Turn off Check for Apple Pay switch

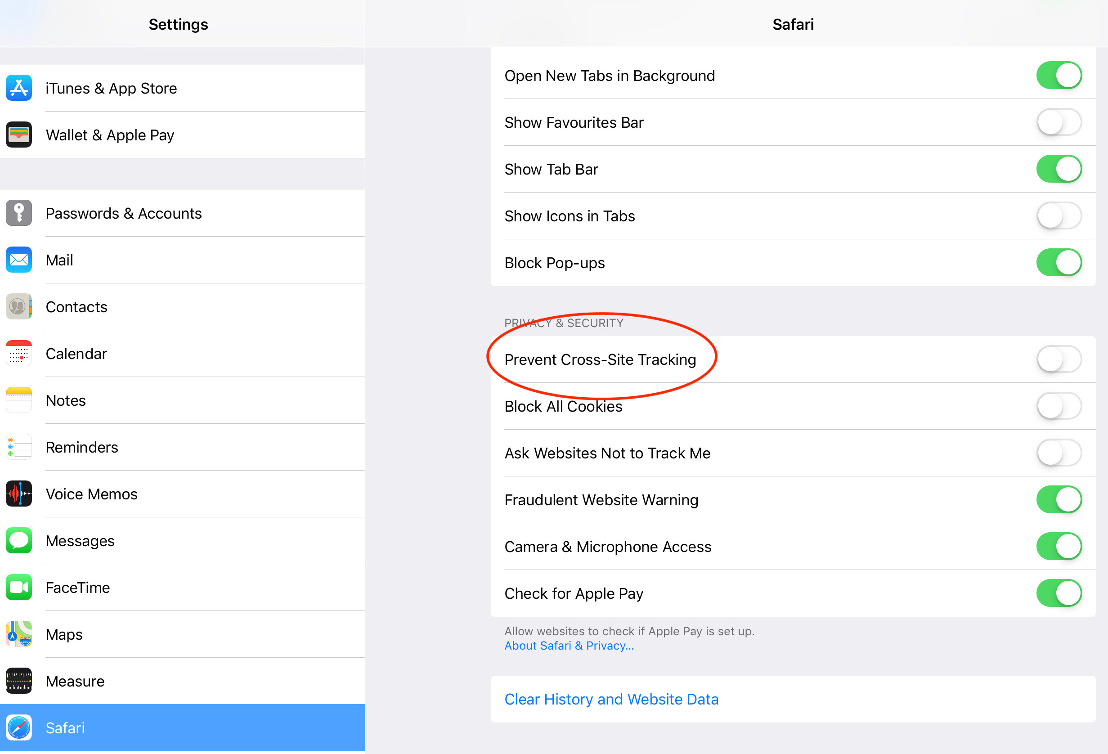tap(1059, 593)
